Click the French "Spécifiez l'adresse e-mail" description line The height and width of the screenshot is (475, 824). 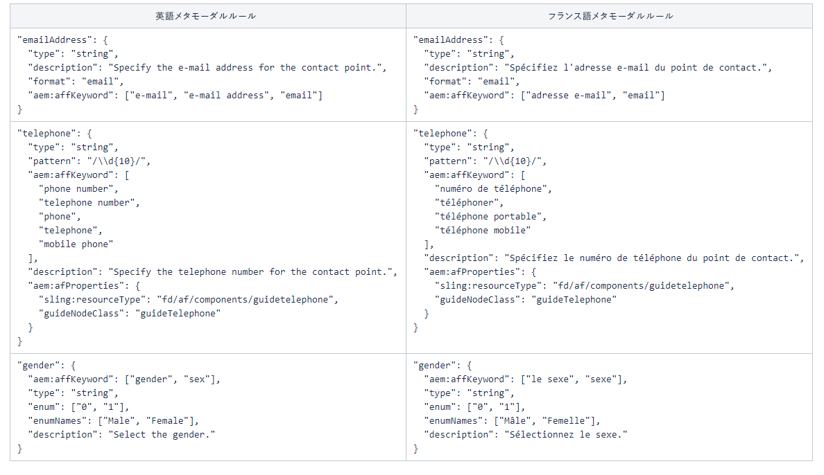[x=598, y=68]
